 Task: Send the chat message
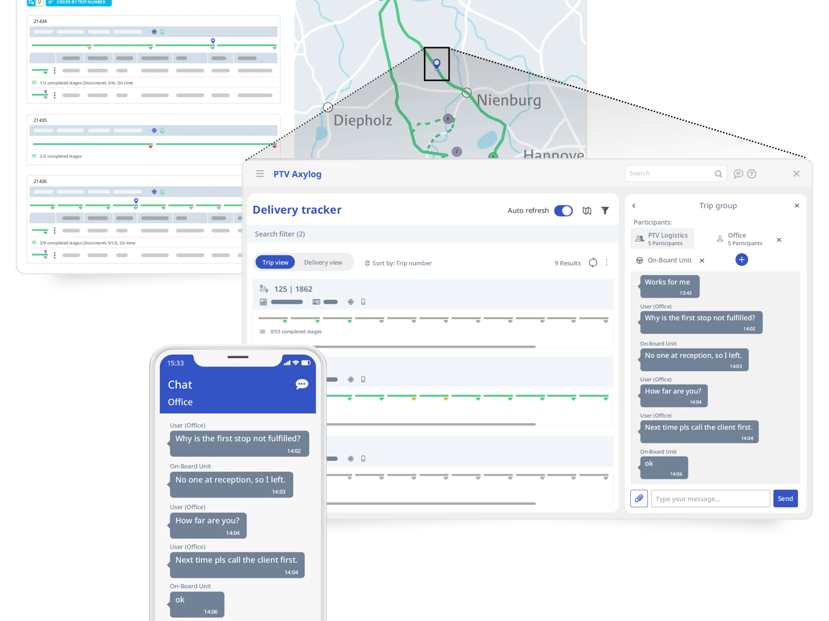(x=785, y=499)
